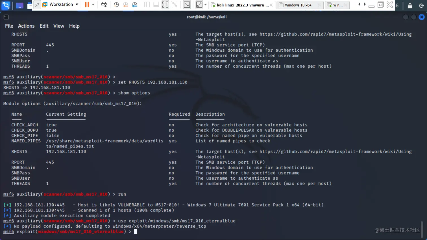Minimize the root@kali terminal window
This screenshot has height=240, width=427.
pyautogui.click(x=406, y=17)
